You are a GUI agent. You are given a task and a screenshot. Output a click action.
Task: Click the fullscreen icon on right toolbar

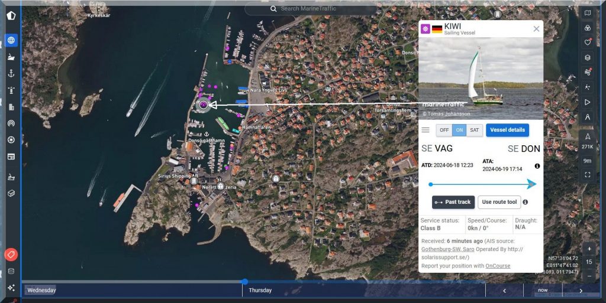pyautogui.click(x=587, y=175)
